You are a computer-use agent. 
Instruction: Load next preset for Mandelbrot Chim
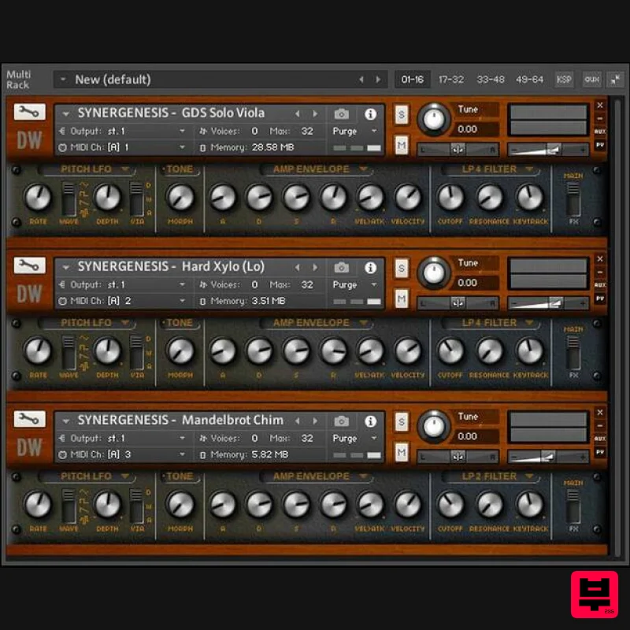tap(316, 421)
